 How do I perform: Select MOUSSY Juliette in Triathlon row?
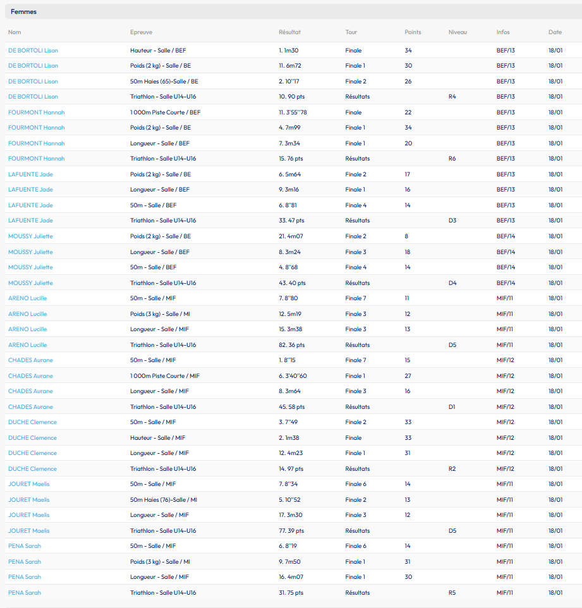(x=30, y=283)
